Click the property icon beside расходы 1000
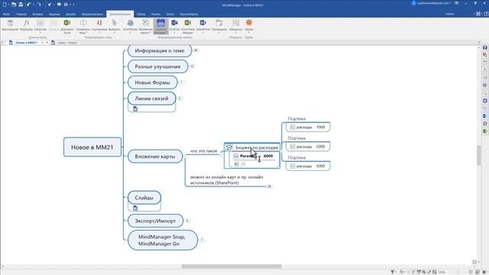 point(292,128)
